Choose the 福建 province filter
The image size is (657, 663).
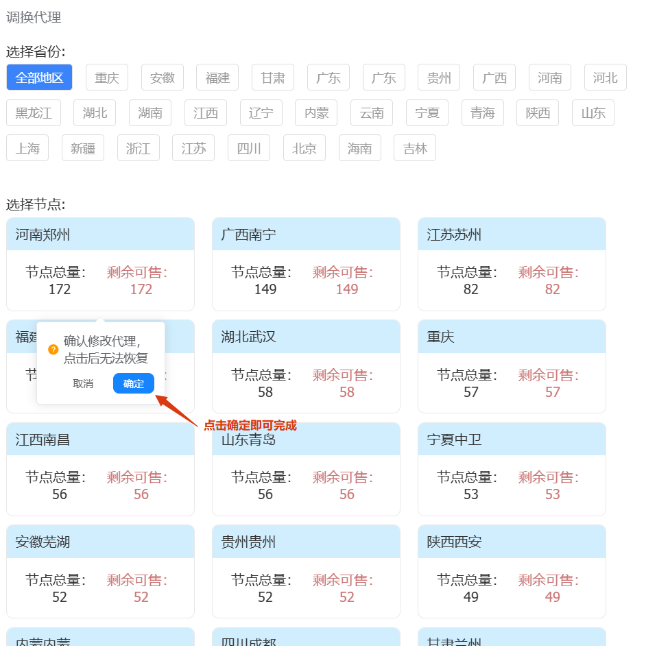[x=217, y=77]
